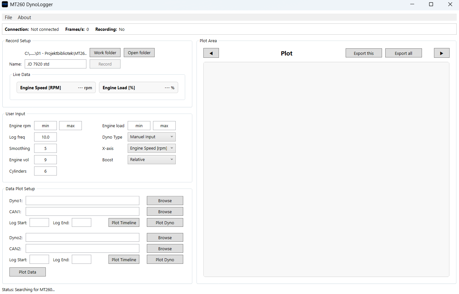
Task: Focus the Log freq field
Action: tap(45, 137)
